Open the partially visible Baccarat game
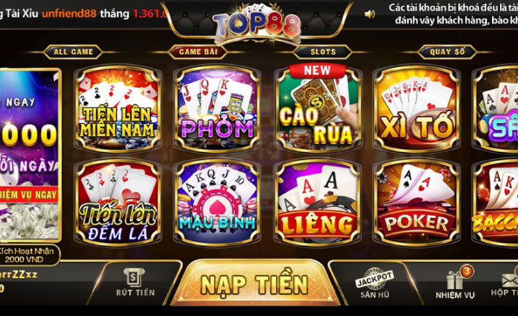This screenshot has width=518, height=316. 495,203
